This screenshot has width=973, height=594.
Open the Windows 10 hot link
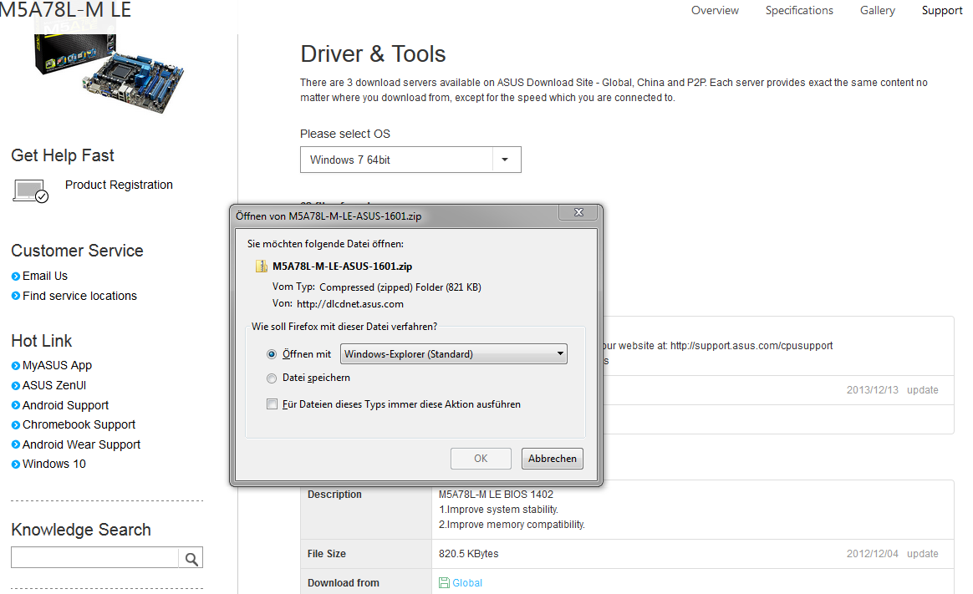pos(54,465)
